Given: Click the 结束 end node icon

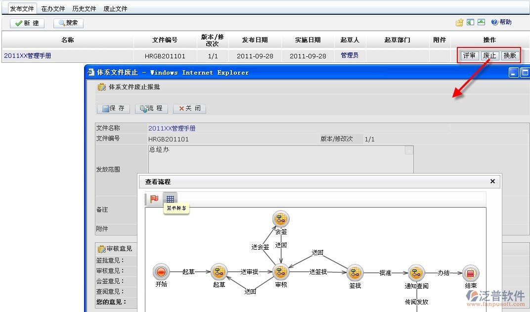Looking at the screenshot, I should pos(470,272).
